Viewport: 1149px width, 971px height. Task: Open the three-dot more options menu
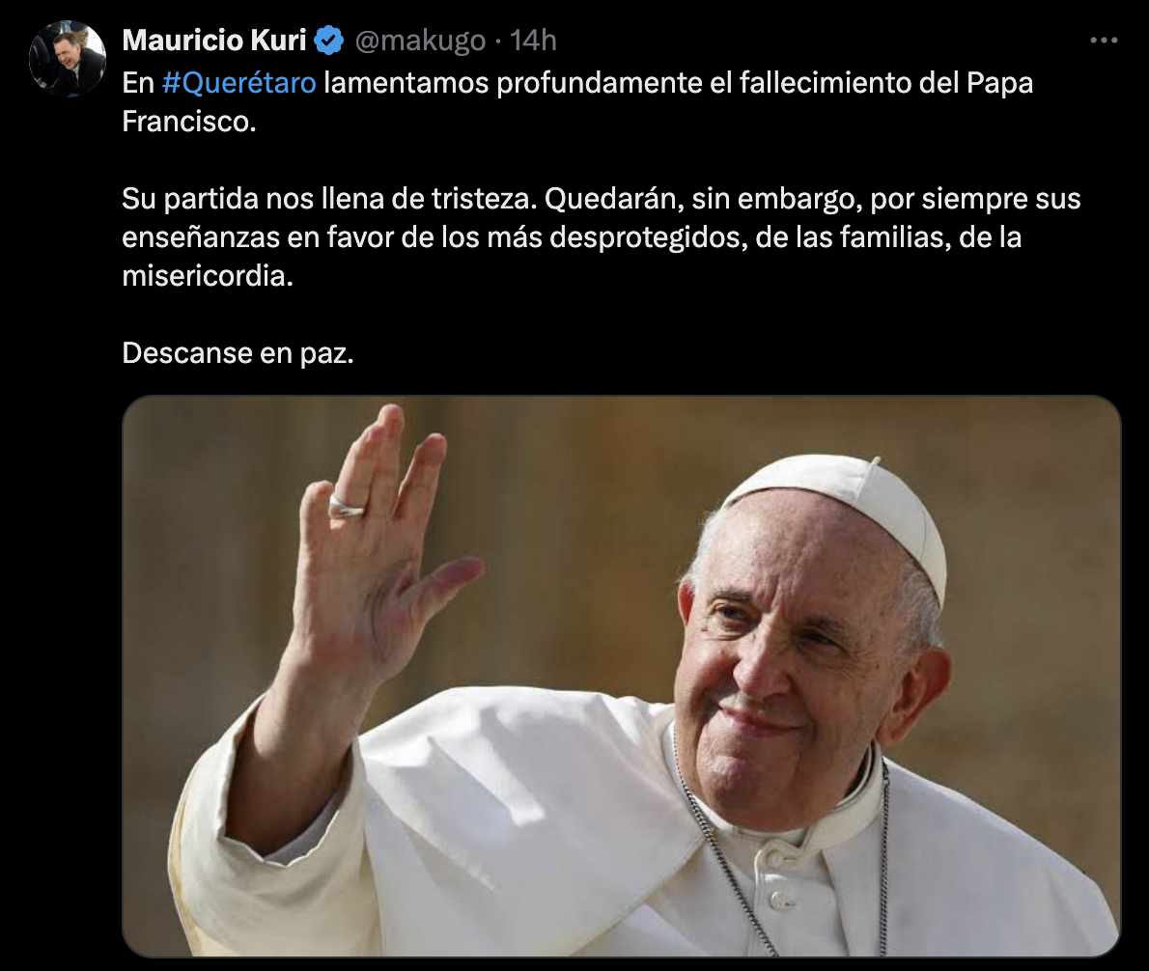pos(1104,41)
